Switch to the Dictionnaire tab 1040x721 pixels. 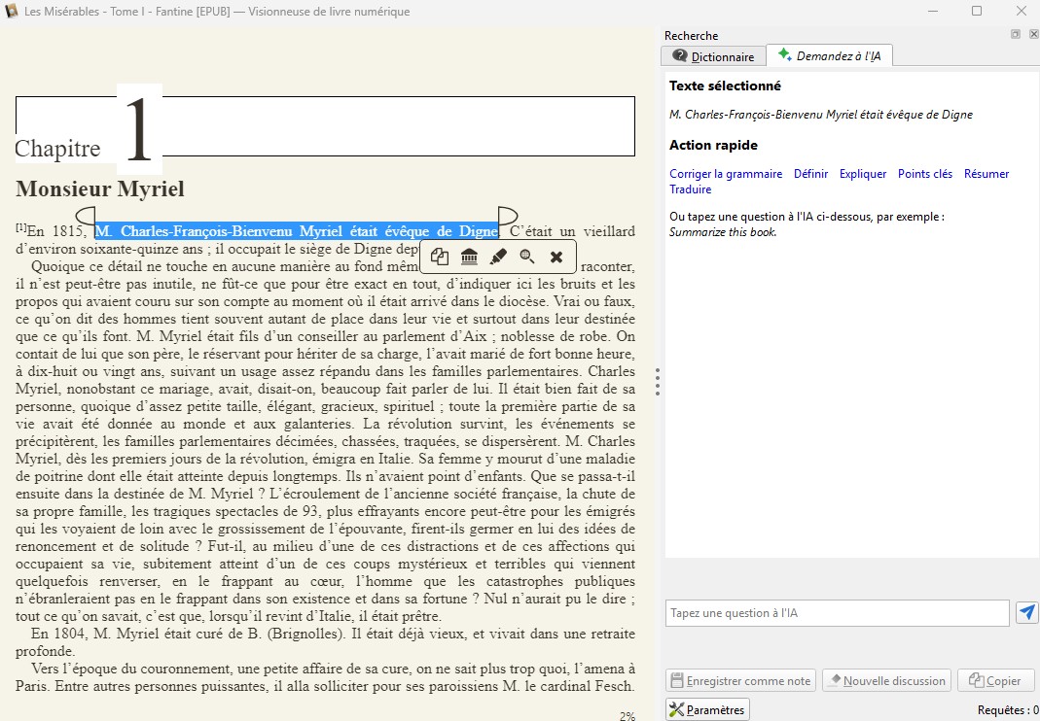point(713,56)
